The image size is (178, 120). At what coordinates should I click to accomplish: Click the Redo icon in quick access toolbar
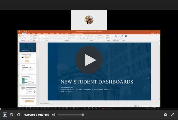click(x=24, y=31)
